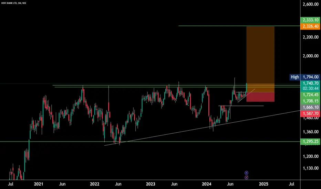Click the green 1,295.25 price label
This screenshot has width=321, height=189.
pos(310,141)
